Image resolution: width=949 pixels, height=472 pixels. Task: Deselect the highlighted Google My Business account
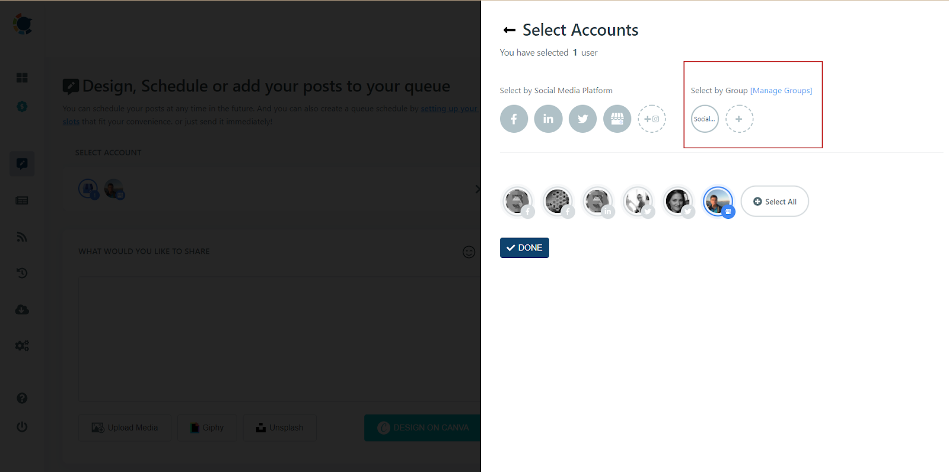click(x=718, y=202)
